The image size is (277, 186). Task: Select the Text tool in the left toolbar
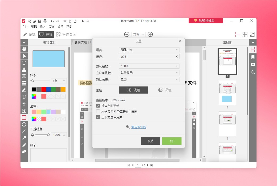tap(24, 63)
